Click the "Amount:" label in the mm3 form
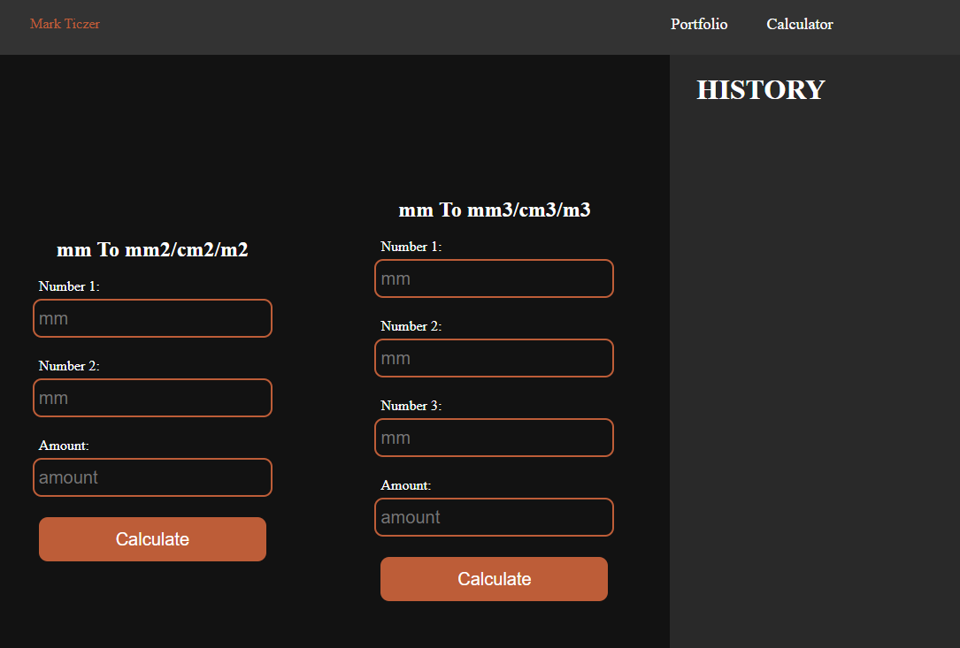Viewport: 960px width, 648px height. point(405,485)
